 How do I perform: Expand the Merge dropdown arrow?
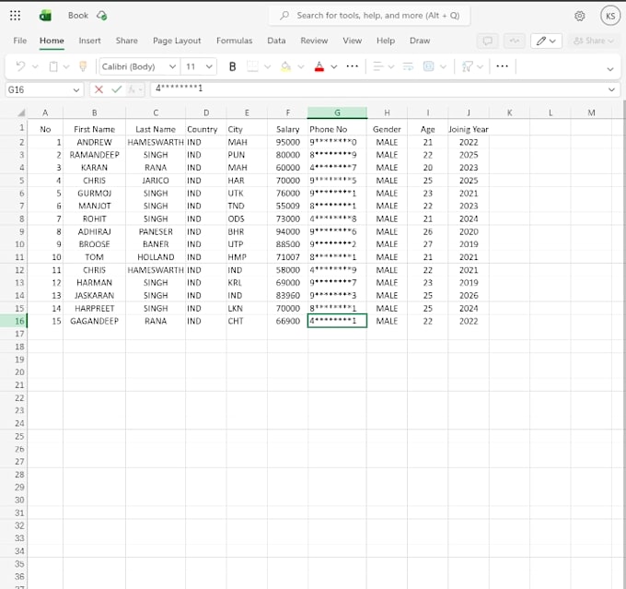[x=443, y=66]
